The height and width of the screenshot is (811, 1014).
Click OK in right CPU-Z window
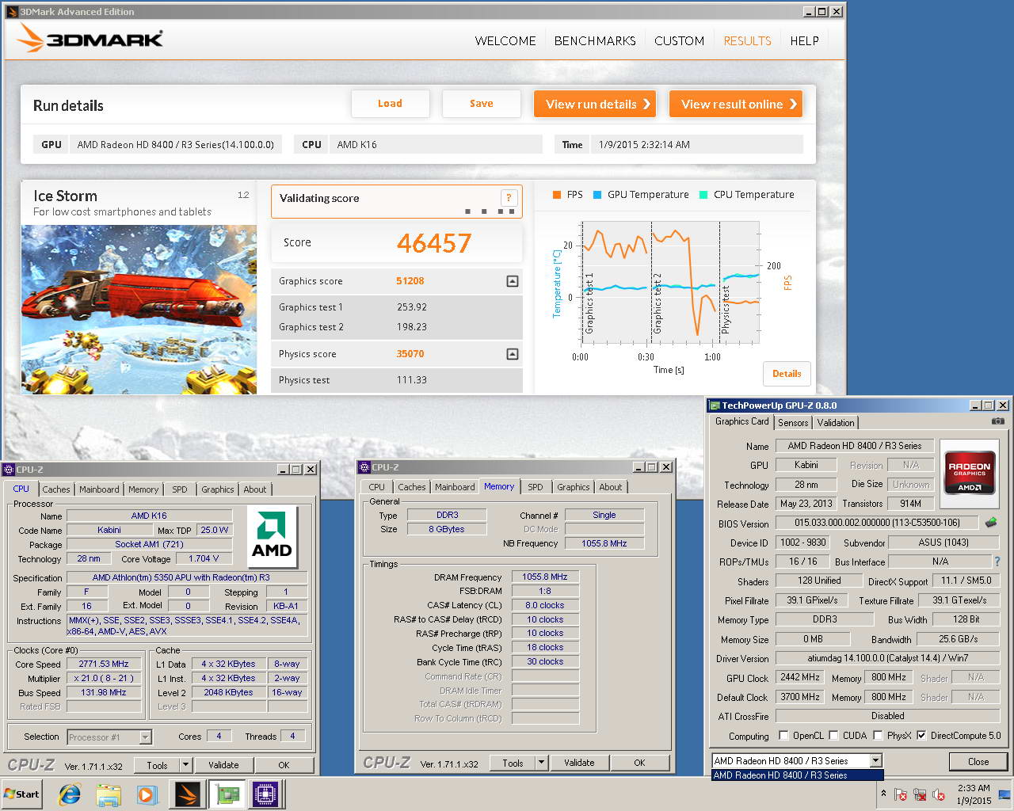pyautogui.click(x=639, y=763)
